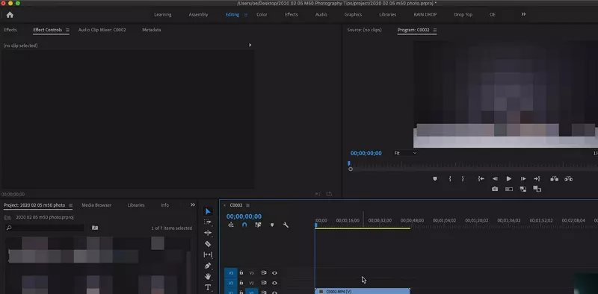Switch to Source monitor tab
The height and width of the screenshot is (294, 598).
click(x=364, y=30)
